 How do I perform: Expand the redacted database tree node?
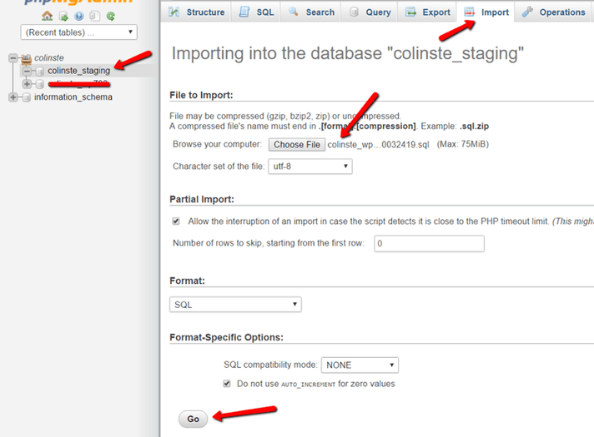point(27,83)
